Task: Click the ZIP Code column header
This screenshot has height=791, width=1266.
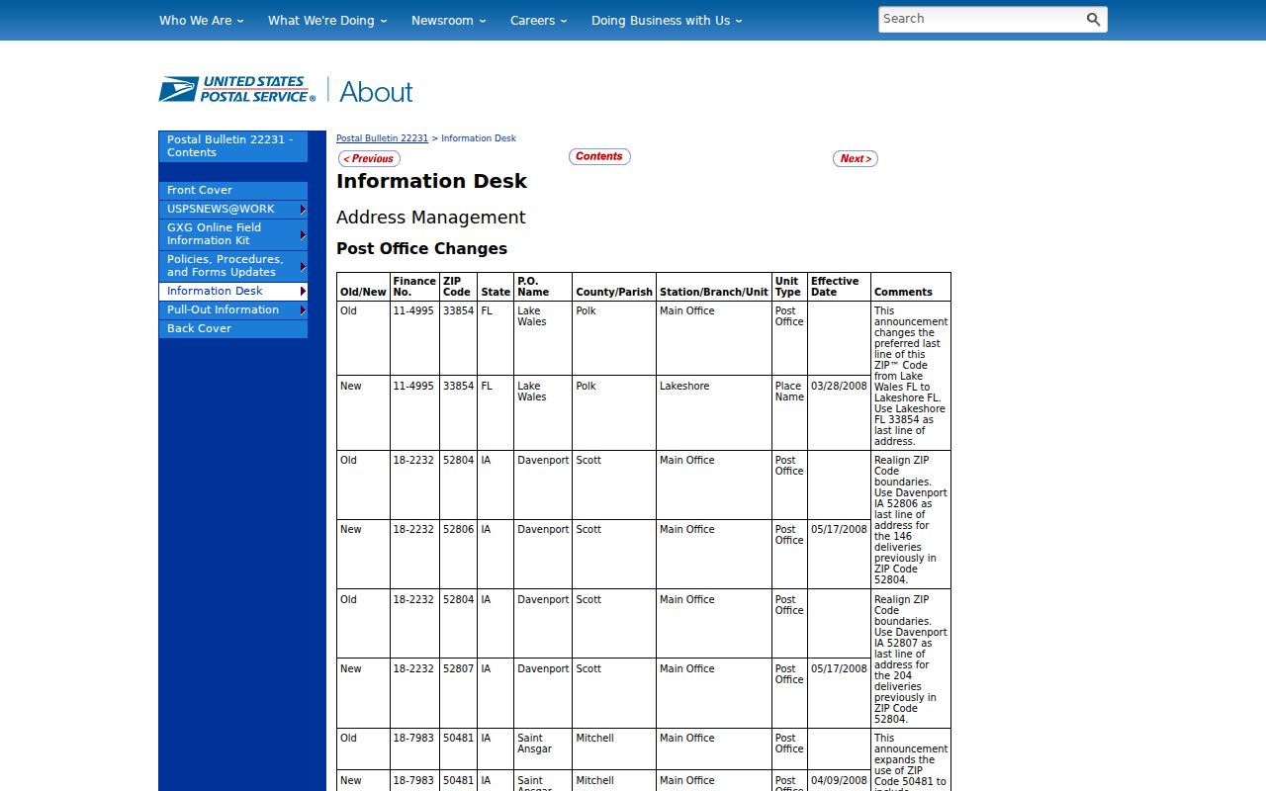Action: (x=458, y=287)
